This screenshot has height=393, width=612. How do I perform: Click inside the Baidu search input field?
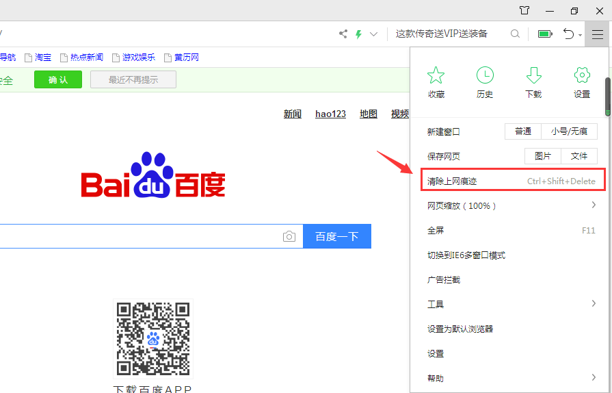click(x=137, y=236)
